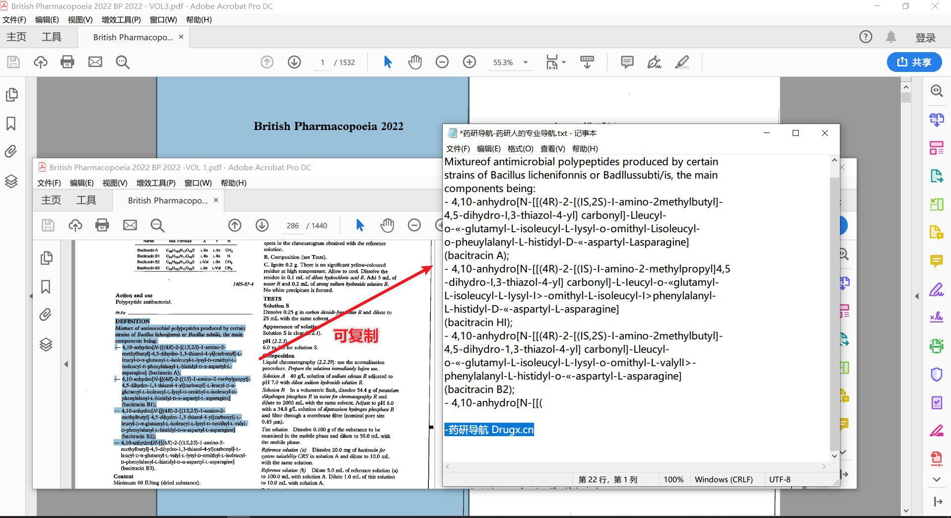Click the highlighted 药研导航 Drugx.cn line in Notepad

(x=489, y=430)
